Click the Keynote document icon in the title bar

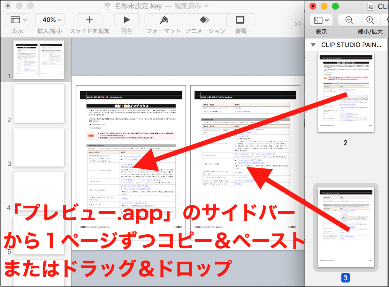pos(108,6)
